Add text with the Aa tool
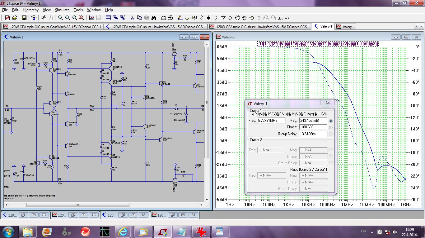This screenshot has height=238, width=425. [x=280, y=18]
